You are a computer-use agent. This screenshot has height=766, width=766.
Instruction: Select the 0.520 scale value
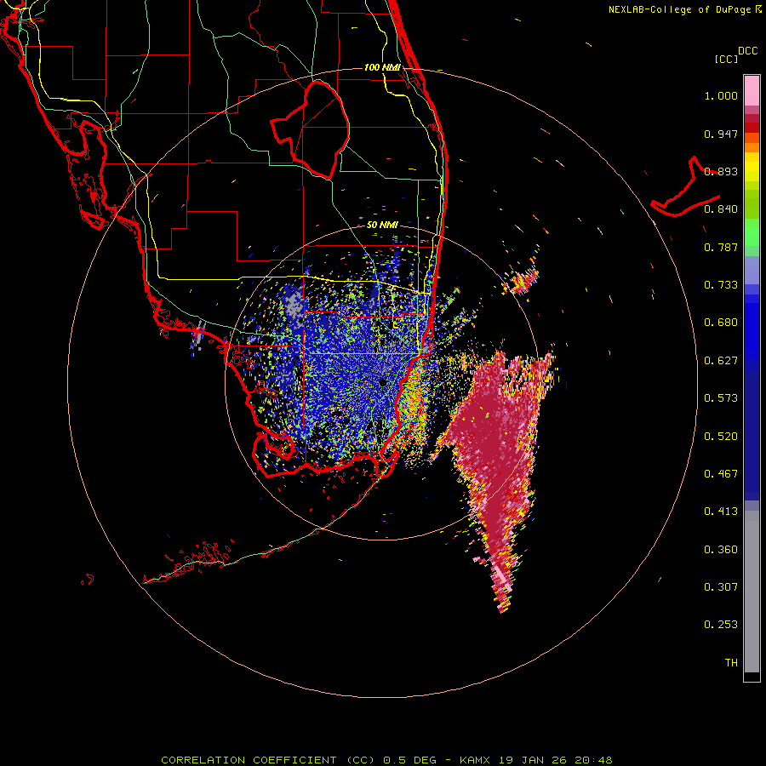point(721,437)
